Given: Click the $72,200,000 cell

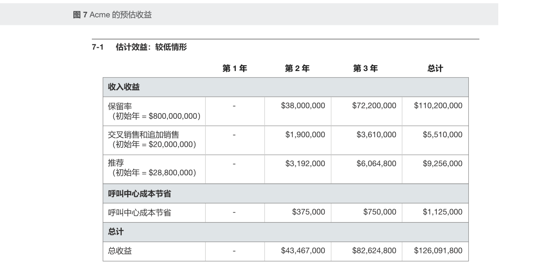Looking at the screenshot, I should (374, 106).
